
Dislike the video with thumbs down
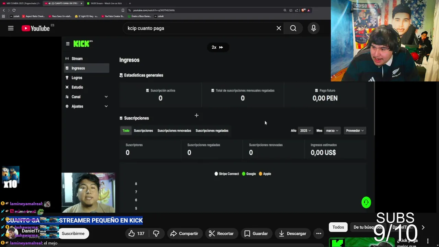pyautogui.click(x=156, y=234)
